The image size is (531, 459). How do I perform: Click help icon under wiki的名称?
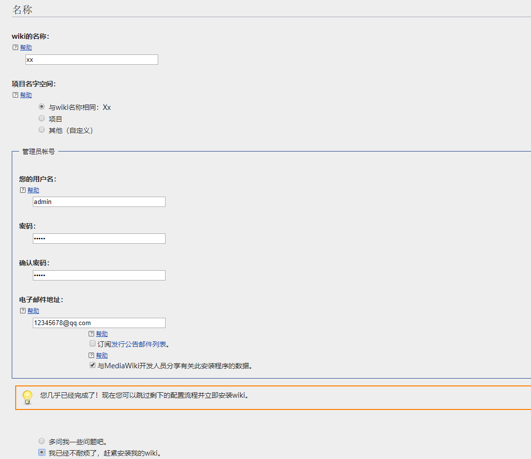pyautogui.click(x=15, y=48)
